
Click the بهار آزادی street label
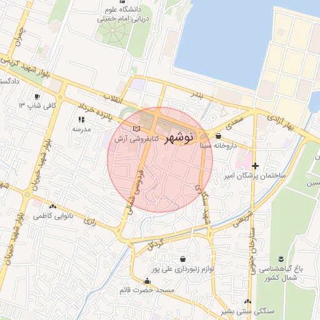pos(281,122)
